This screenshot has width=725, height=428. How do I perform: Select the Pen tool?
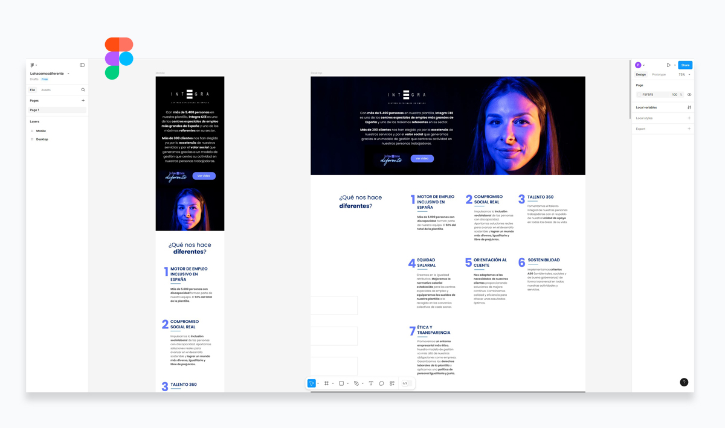(x=356, y=383)
